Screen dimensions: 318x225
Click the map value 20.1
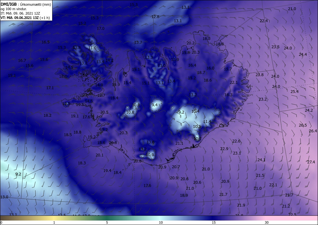pos(100,155)
